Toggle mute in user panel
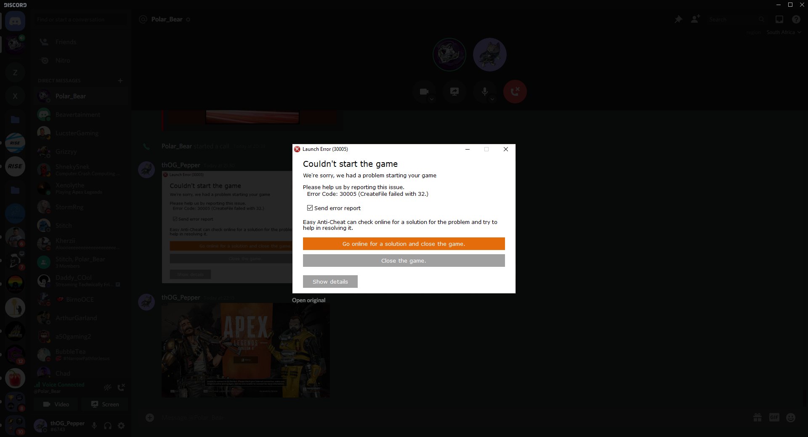Screen dimensions: 808x437 (x=94, y=426)
